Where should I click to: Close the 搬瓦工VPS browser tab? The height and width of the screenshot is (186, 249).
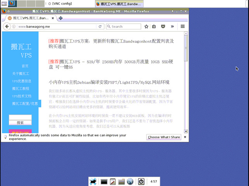53,18
